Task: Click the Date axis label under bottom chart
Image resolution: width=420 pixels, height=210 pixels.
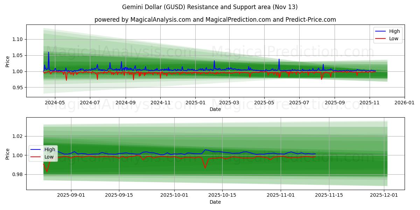Action: point(216,202)
